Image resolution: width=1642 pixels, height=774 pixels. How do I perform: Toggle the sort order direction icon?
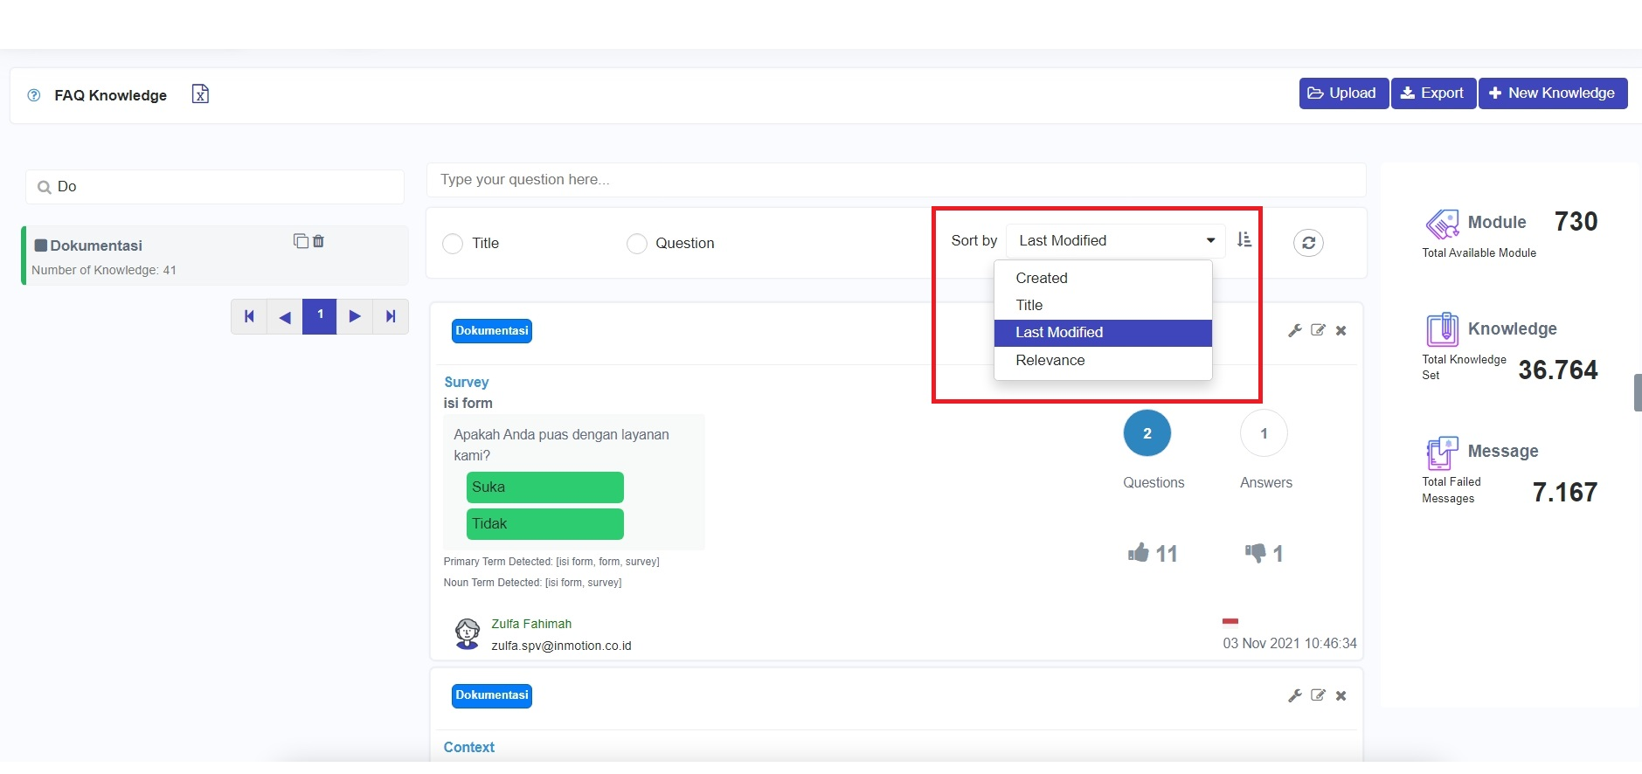point(1244,240)
